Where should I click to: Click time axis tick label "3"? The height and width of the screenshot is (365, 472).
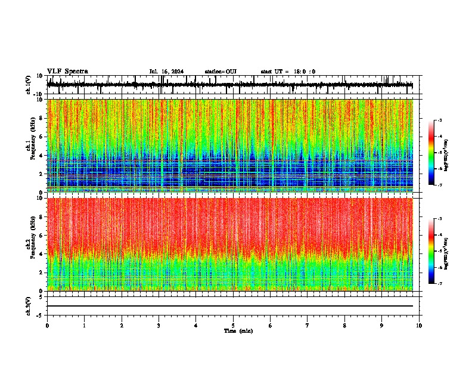pos(159,326)
